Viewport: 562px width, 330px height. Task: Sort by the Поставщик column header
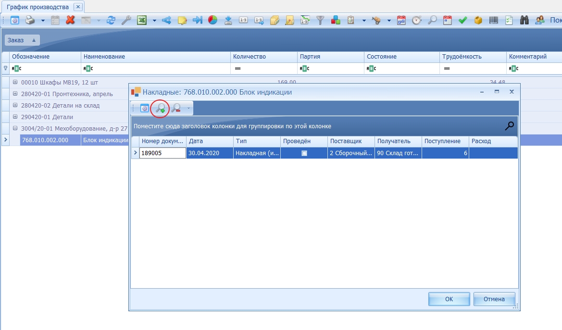click(351, 141)
